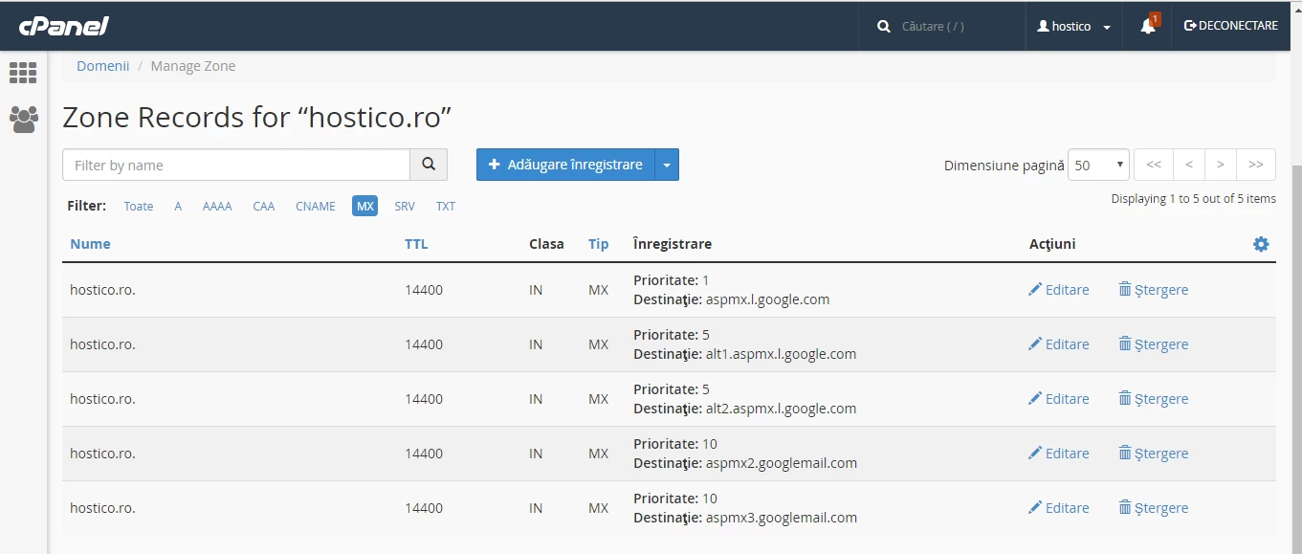Viewport: 1302px width, 554px height.
Task: Expand the arrow next to Adăugare înregistrare
Action: click(x=667, y=164)
